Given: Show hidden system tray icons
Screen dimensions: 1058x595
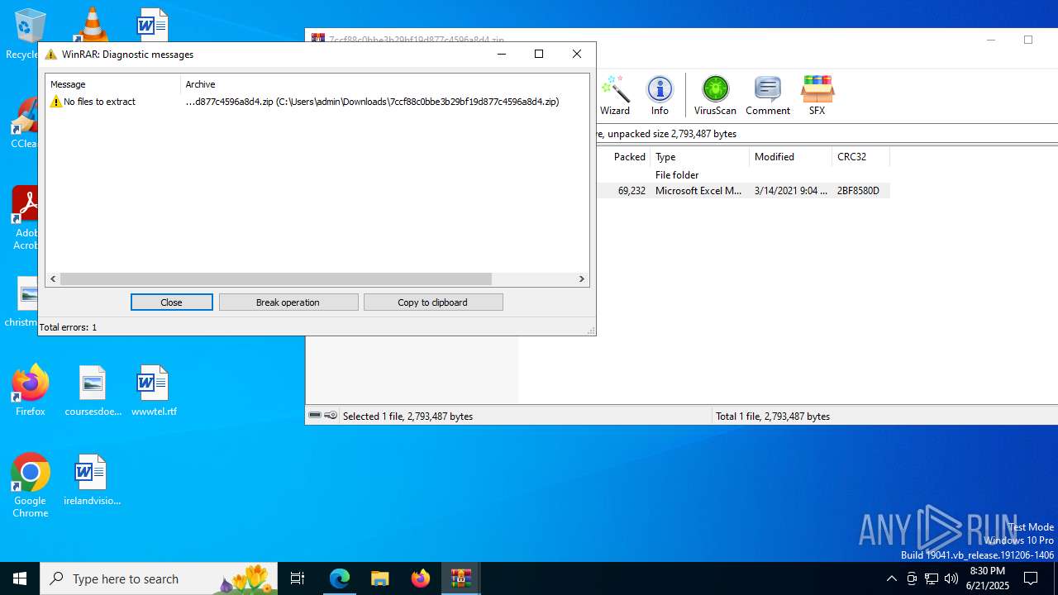Looking at the screenshot, I should pyautogui.click(x=891, y=578).
